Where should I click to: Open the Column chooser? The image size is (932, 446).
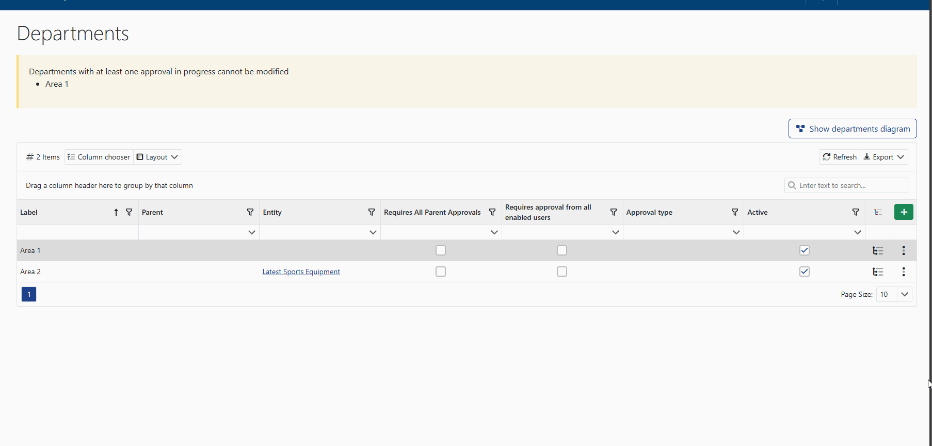(x=99, y=157)
